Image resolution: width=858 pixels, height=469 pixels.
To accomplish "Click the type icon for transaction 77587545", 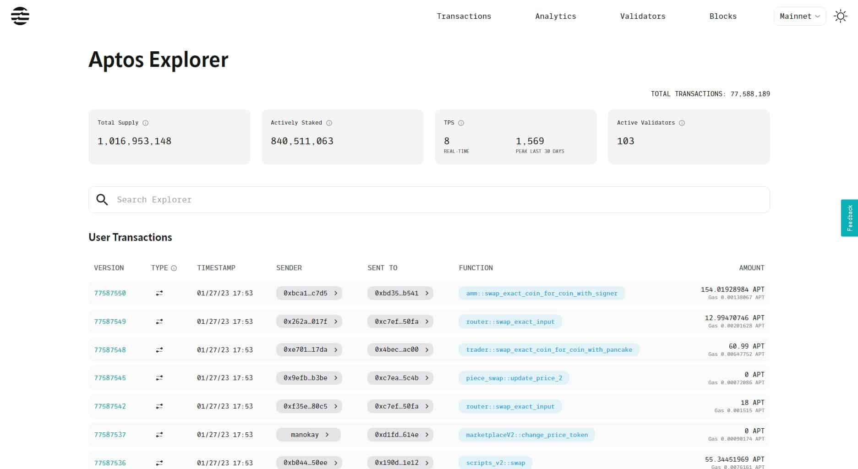I will (x=159, y=378).
